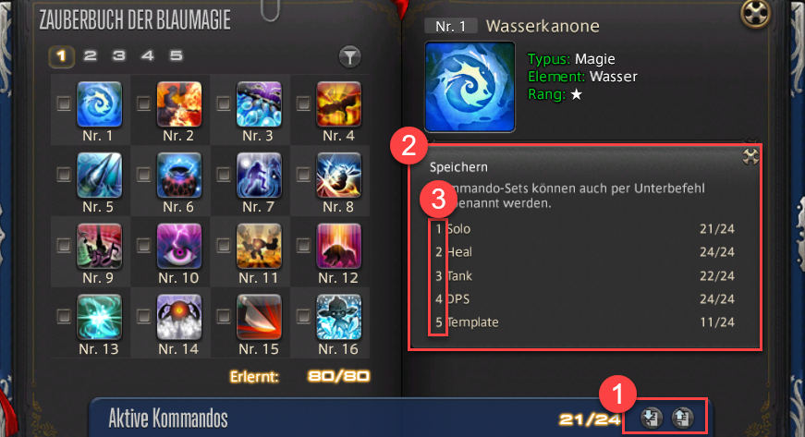Select the Nr. 6 spell icon

[178, 175]
